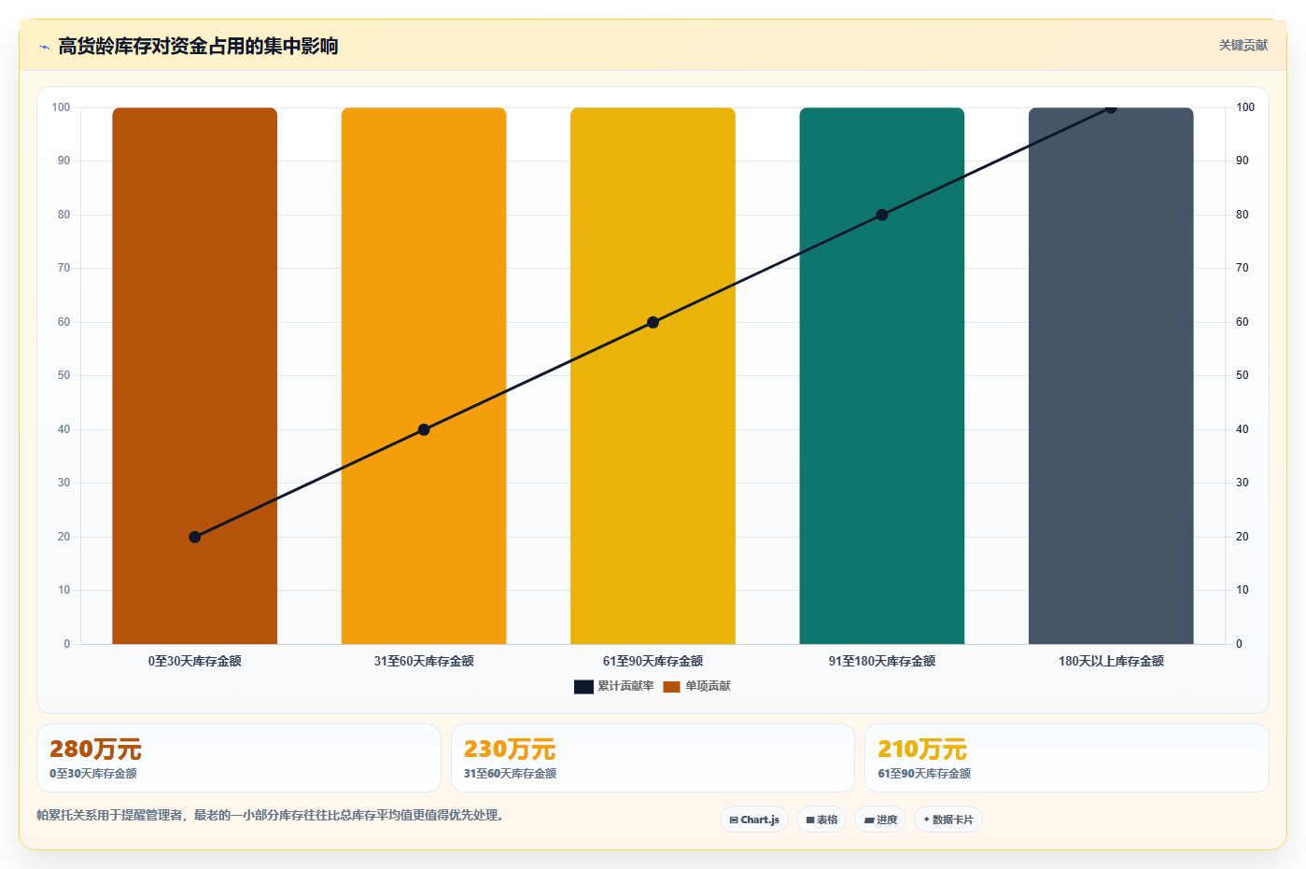Click the footer note starting 帕累托关系用于提醒管理者
This screenshot has width=1306, height=869.
coord(273,815)
